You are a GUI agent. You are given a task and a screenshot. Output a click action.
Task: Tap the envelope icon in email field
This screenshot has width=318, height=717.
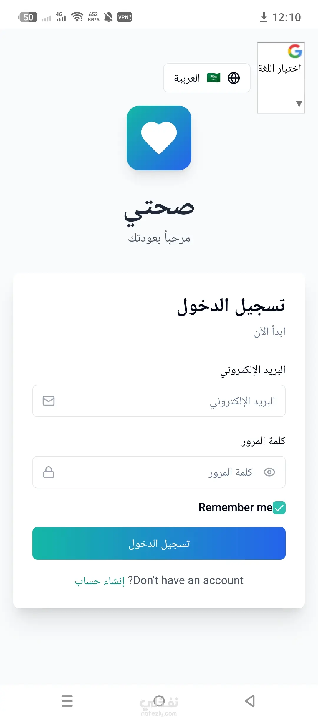(x=49, y=401)
